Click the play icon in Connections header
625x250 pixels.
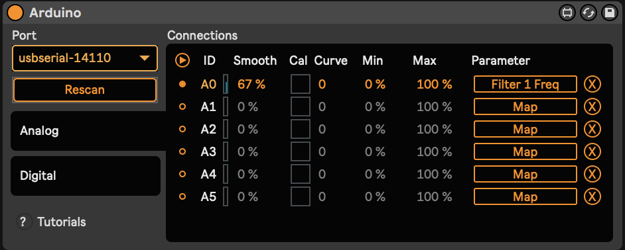pyautogui.click(x=182, y=60)
